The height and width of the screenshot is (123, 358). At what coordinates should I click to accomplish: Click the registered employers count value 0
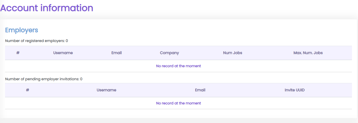click(x=67, y=41)
